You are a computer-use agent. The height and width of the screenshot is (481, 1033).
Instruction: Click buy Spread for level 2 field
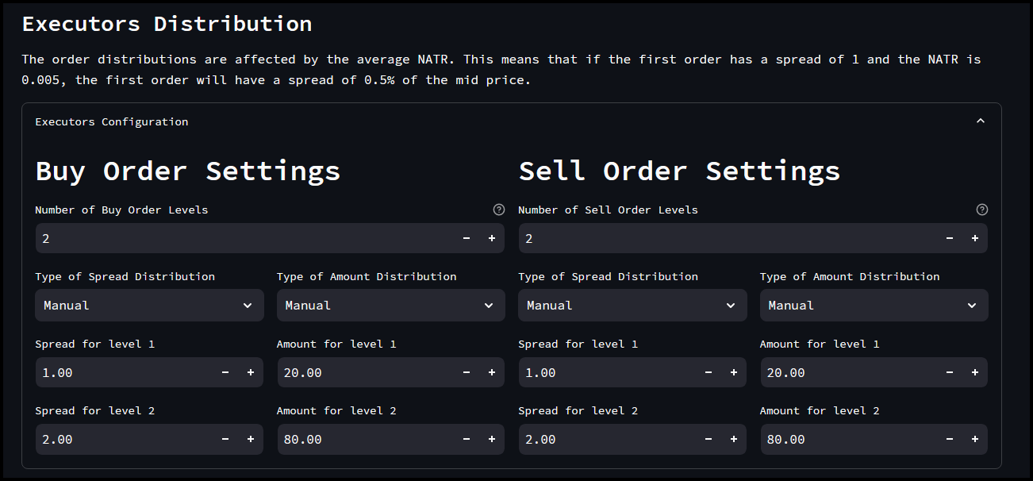123,439
